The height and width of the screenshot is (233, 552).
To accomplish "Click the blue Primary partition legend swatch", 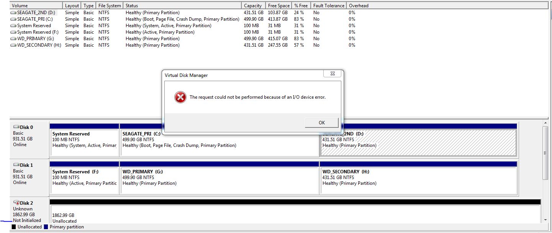I will 46,227.
